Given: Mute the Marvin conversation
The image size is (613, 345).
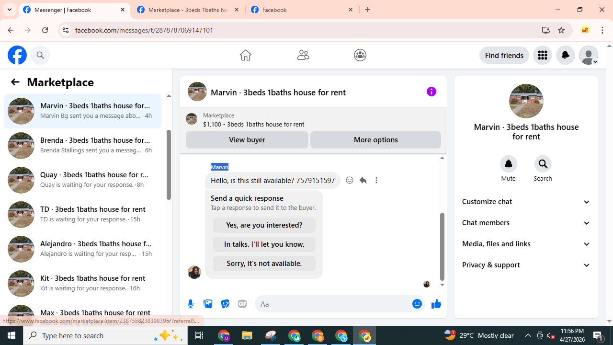Looking at the screenshot, I should coord(509,164).
